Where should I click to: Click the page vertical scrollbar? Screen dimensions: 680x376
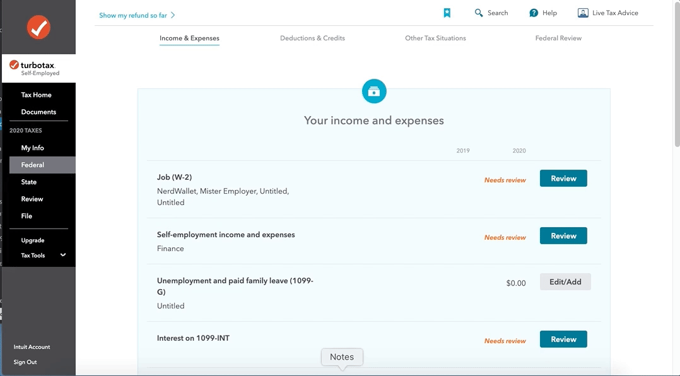coord(676,74)
